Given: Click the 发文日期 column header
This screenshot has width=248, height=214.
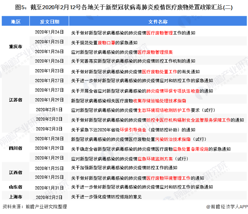Looking at the screenshot, I should click(49, 22).
